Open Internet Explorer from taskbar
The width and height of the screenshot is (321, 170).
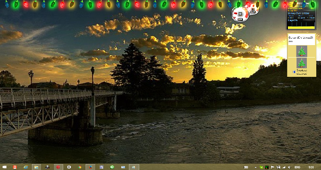click(26, 167)
